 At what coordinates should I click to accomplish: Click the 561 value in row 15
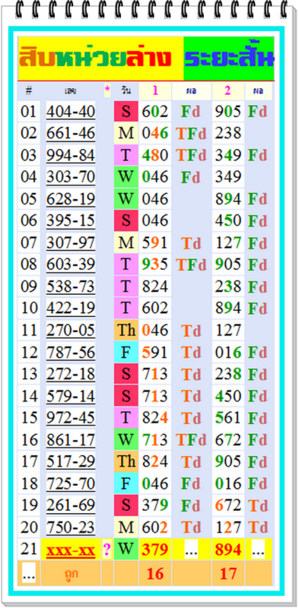(x=228, y=418)
